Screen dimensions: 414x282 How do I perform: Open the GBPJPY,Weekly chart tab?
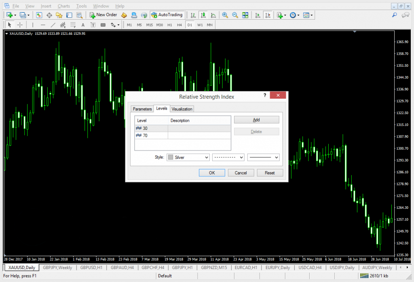pyautogui.click(x=57, y=267)
